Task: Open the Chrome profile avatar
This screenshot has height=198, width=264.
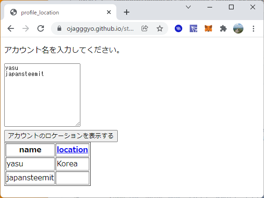Action: pos(238,28)
